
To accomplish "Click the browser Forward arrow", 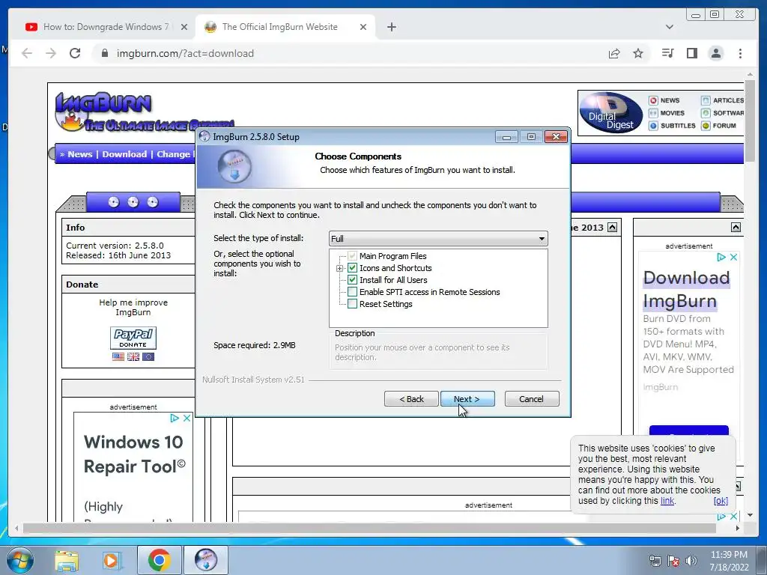I will click(x=51, y=53).
